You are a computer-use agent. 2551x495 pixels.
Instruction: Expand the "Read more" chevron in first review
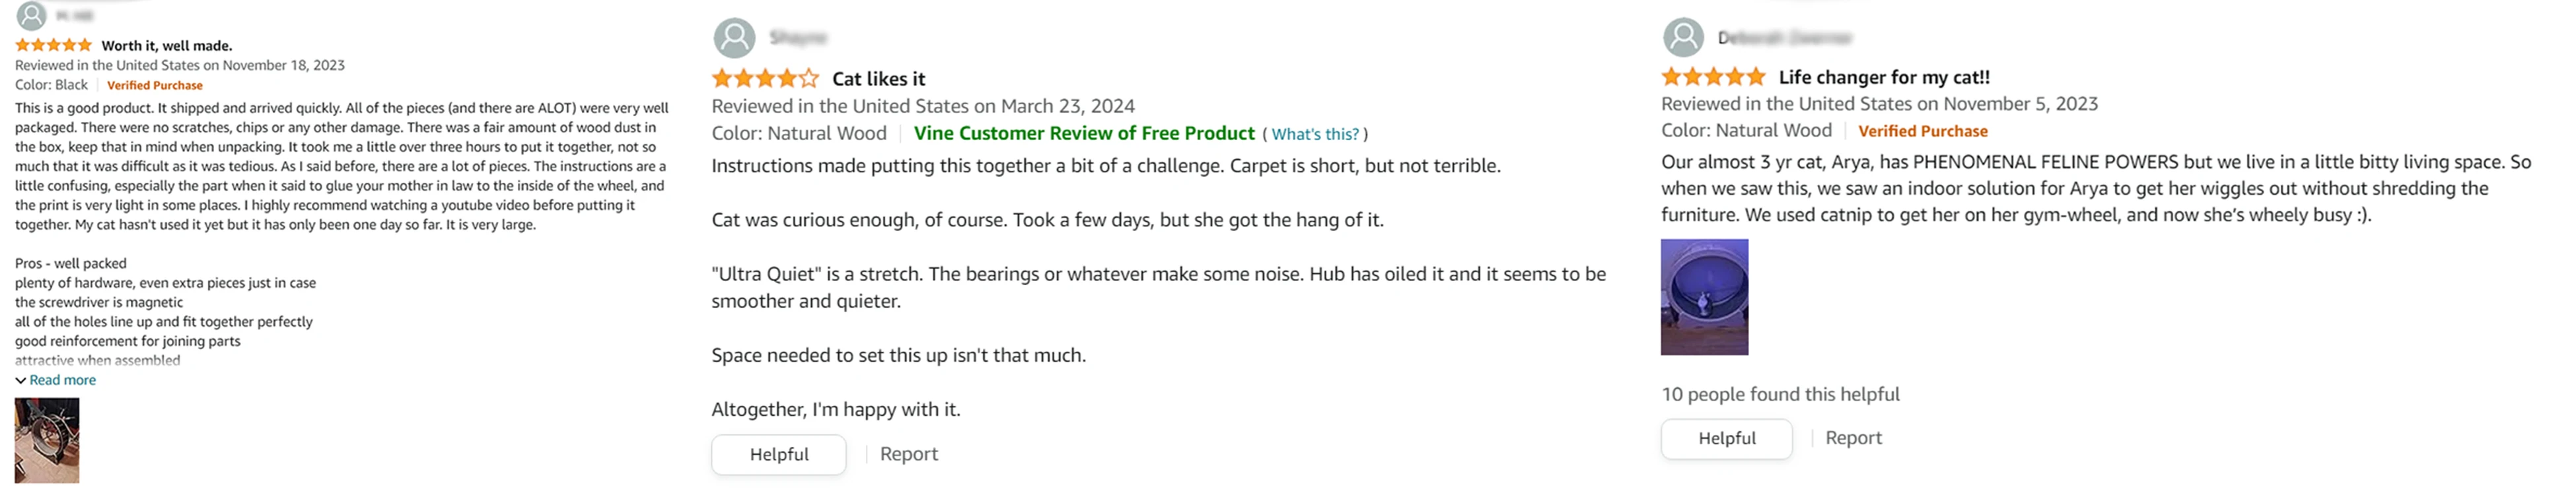[20, 380]
